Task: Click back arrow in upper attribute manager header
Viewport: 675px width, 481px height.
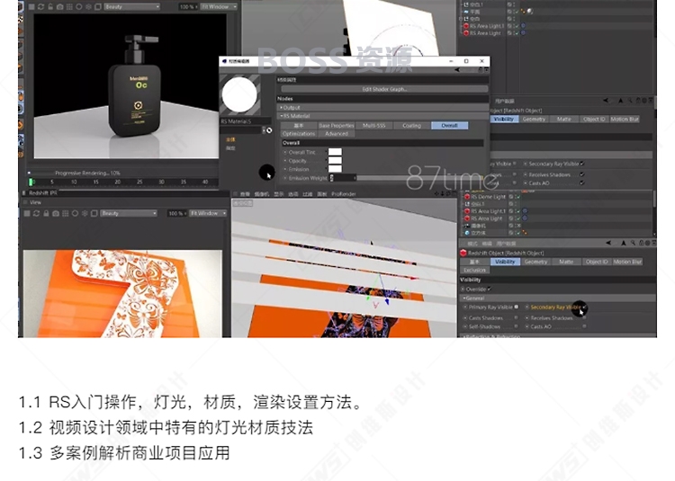Action: pyautogui.click(x=606, y=101)
